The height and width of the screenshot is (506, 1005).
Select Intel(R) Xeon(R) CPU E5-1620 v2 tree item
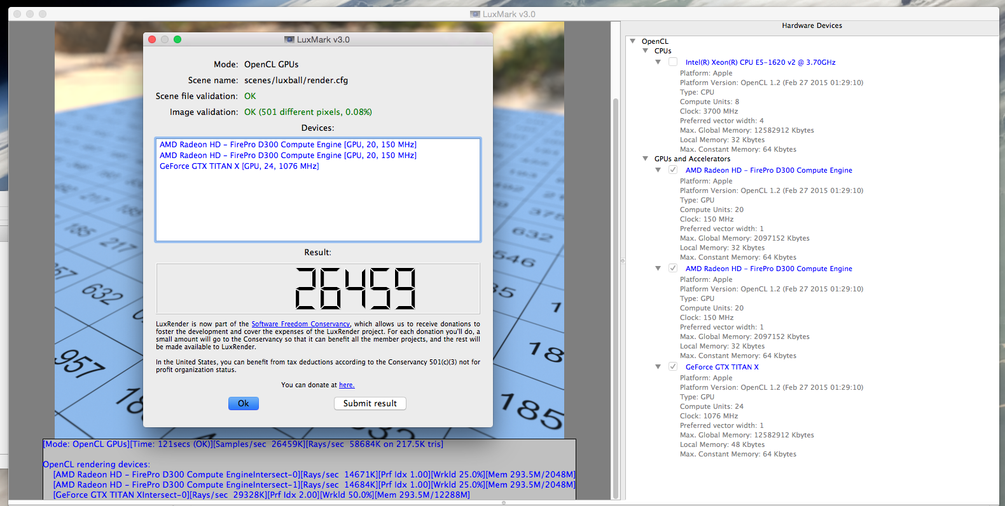point(760,62)
